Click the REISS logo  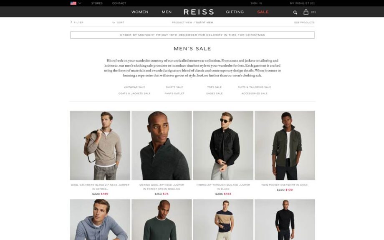199,12
